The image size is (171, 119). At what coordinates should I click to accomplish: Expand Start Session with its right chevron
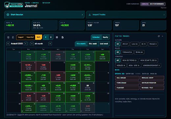pyautogui.click(x=82, y=15)
